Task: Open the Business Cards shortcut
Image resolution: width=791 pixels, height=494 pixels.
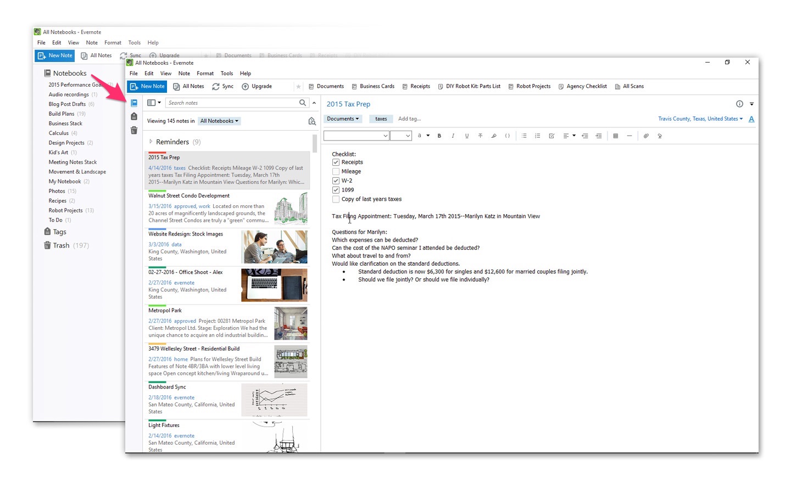Action: [x=373, y=87]
